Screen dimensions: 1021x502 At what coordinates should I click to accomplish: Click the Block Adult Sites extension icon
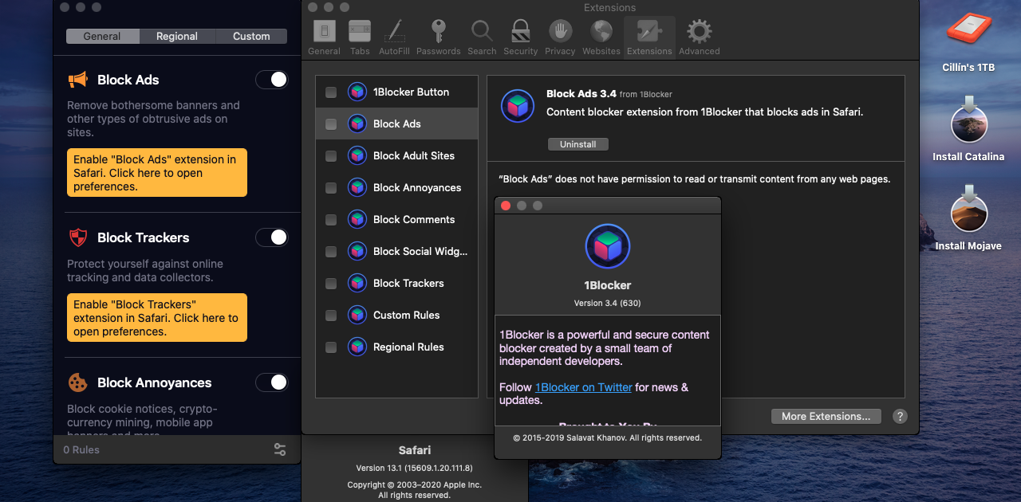(x=357, y=155)
